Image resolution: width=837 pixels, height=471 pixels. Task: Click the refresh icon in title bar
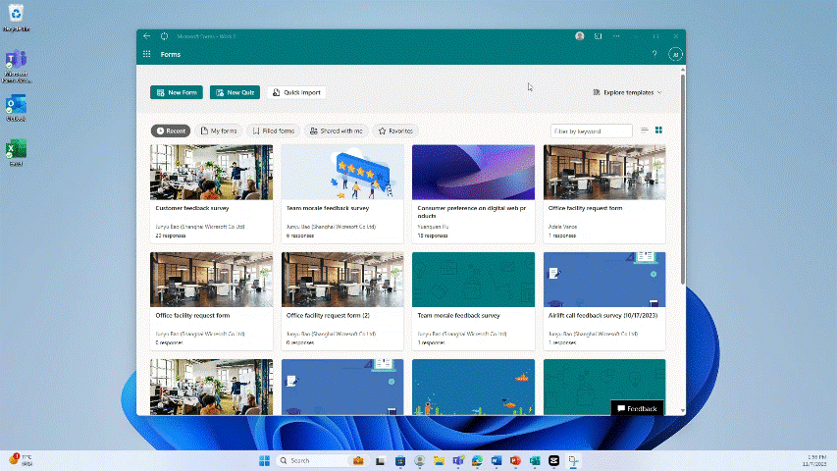(x=164, y=36)
